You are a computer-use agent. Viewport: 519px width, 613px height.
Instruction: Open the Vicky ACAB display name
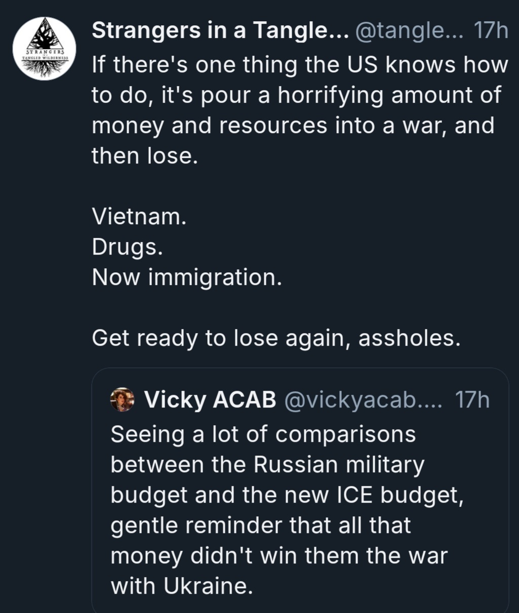click(210, 400)
